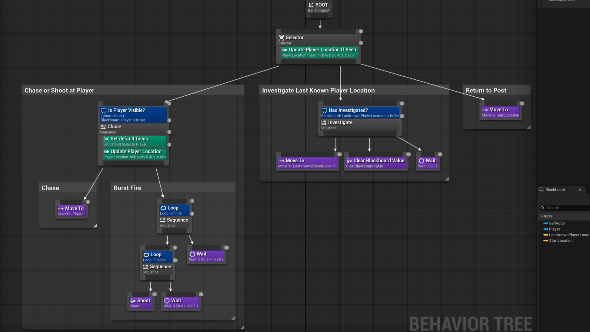
Task: Click resize handle of Return to Post comment
Action: click(529, 127)
